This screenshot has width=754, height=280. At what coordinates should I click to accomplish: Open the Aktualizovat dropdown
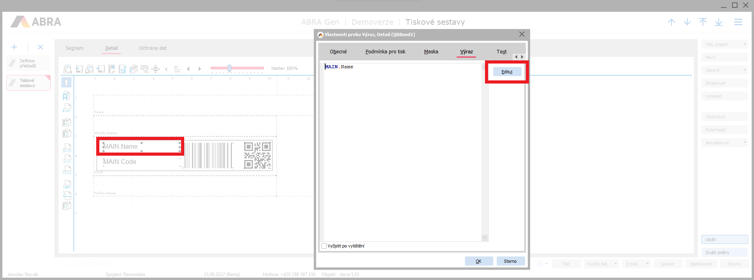pyautogui.click(x=745, y=143)
